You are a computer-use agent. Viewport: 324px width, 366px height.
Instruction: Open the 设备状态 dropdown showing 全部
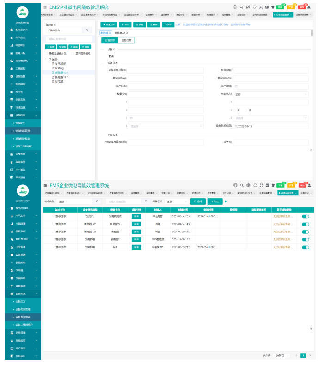click(176, 201)
